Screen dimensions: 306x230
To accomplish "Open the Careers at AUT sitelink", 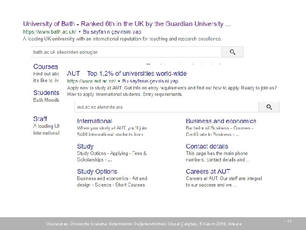I will pos(208,172).
